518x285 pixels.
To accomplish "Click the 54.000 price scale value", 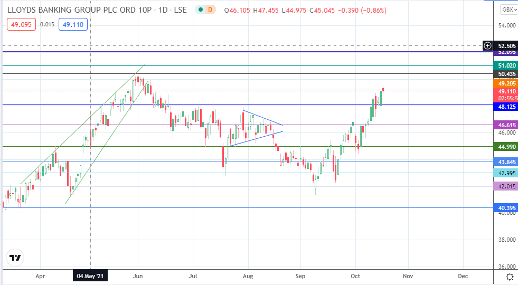I will click(x=507, y=25).
